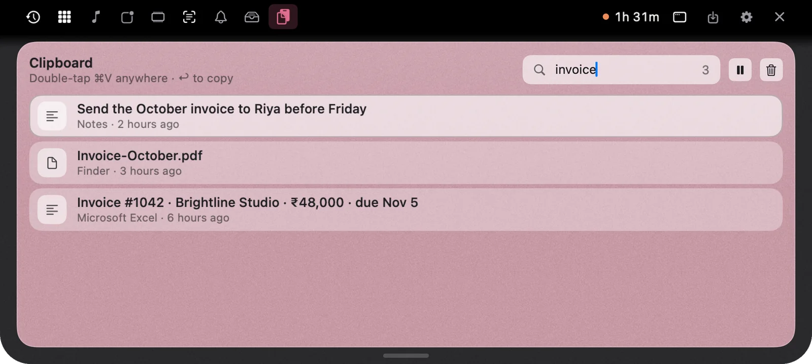Open the sticky note tab

tap(127, 17)
